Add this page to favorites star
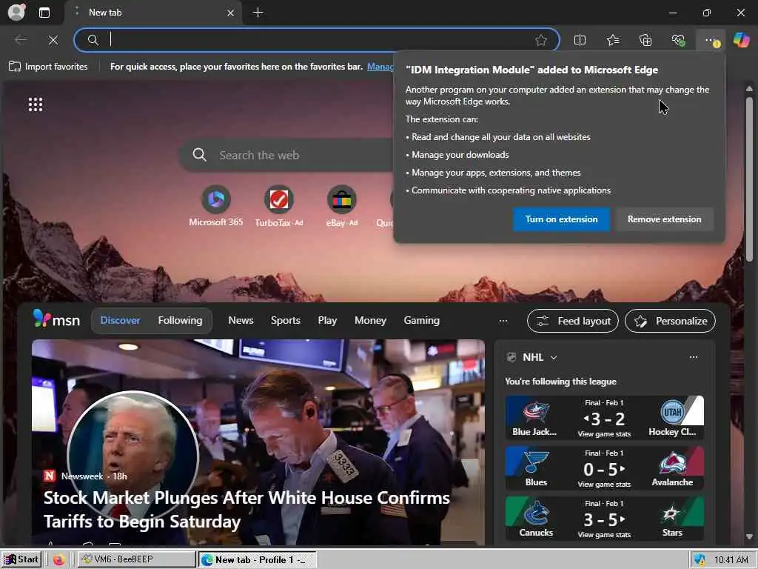The image size is (758, 569). click(x=541, y=40)
